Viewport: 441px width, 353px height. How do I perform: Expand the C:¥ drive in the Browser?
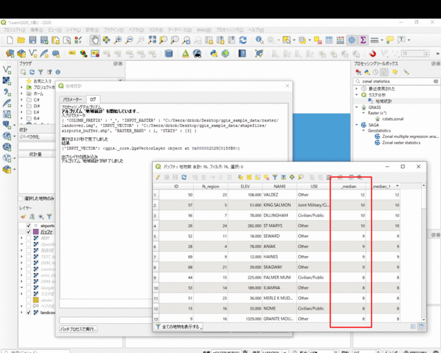(21, 100)
